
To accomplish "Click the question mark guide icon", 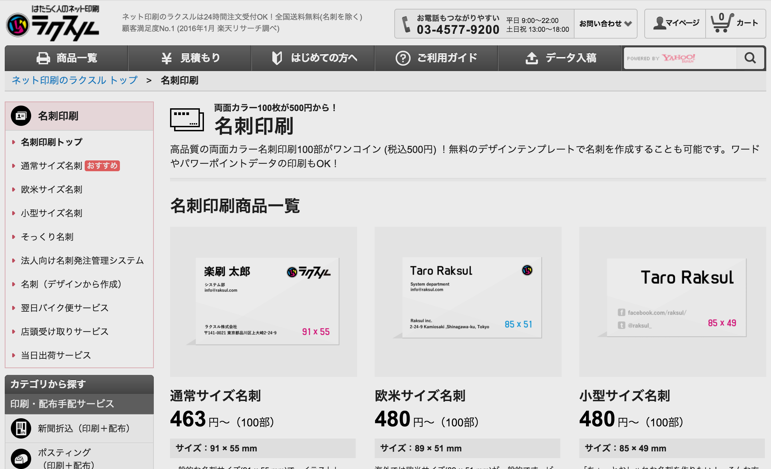I will 403,58.
